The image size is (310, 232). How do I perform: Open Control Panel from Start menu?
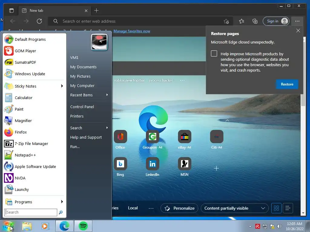(82, 107)
